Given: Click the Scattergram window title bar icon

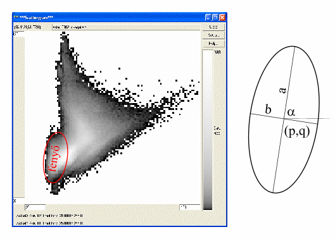Looking at the screenshot, I should (16, 18).
